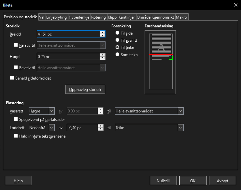Increase the Breidd width spinner value
The width and height of the screenshot is (241, 190).
(x=102, y=33)
